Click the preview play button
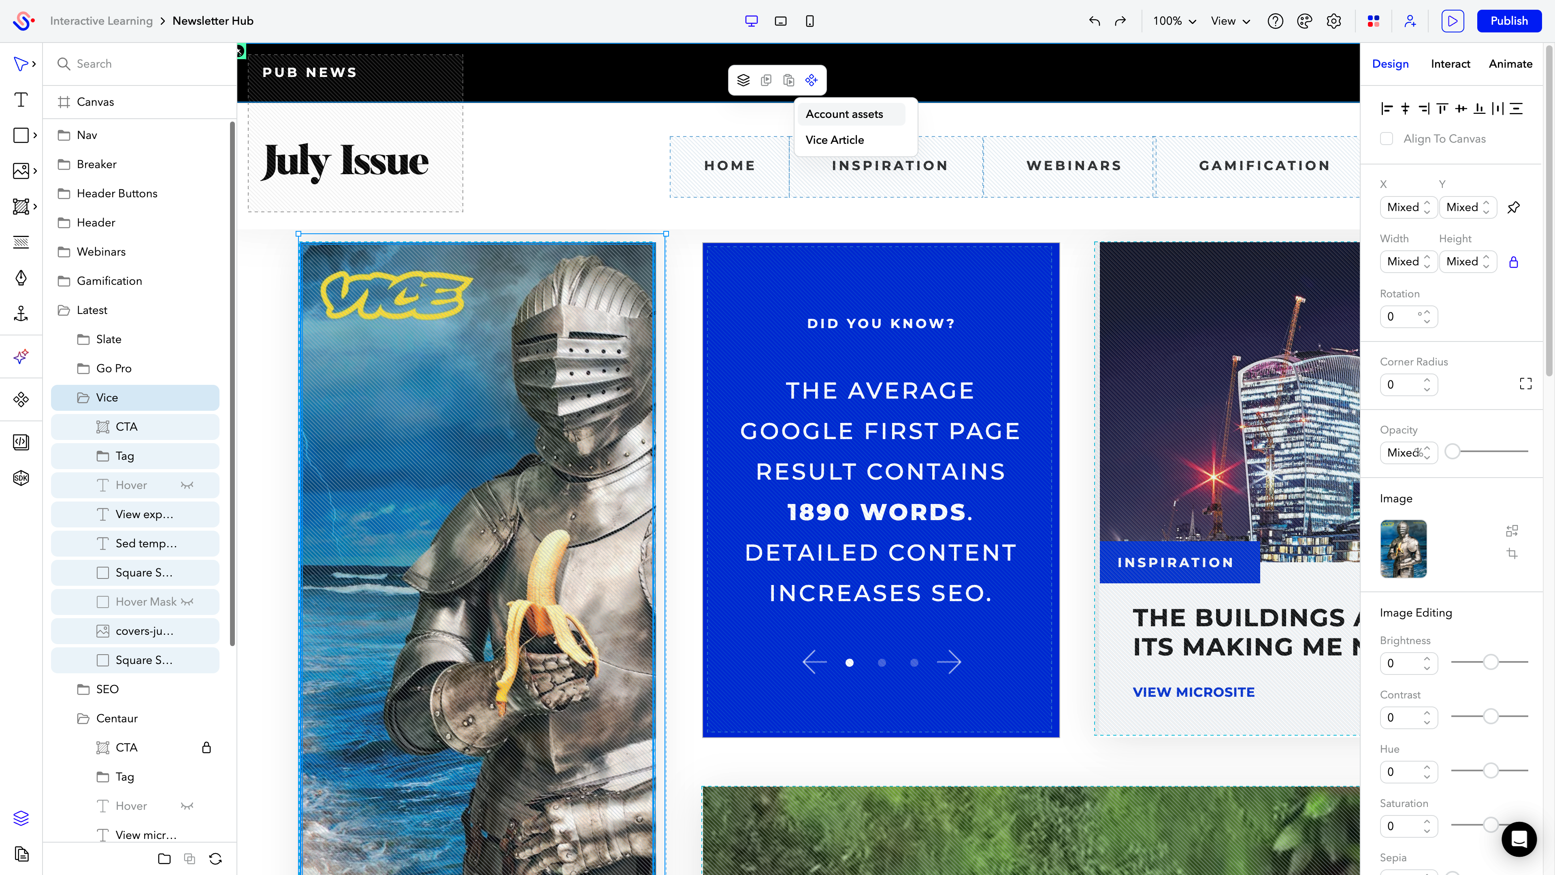The width and height of the screenshot is (1555, 875). (1453, 21)
